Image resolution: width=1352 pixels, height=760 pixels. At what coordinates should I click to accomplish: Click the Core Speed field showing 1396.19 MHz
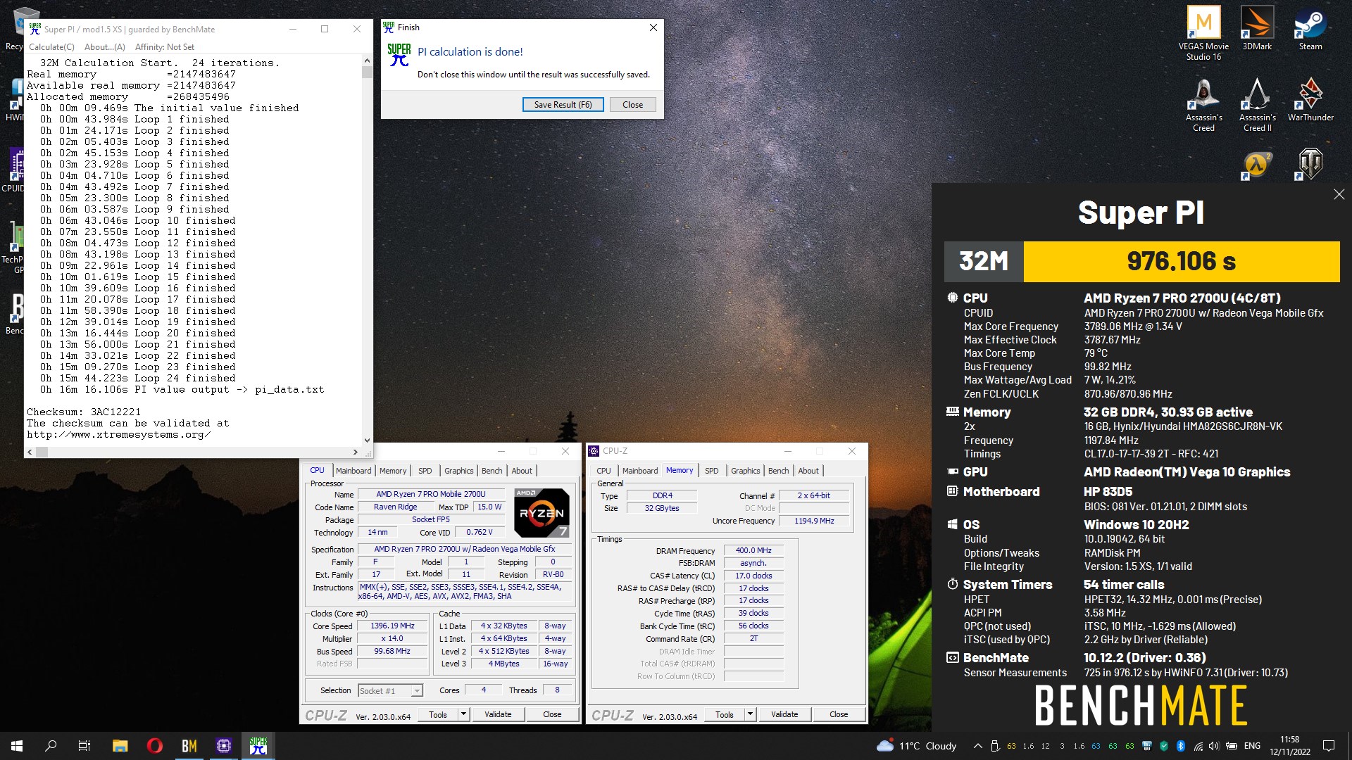[392, 626]
